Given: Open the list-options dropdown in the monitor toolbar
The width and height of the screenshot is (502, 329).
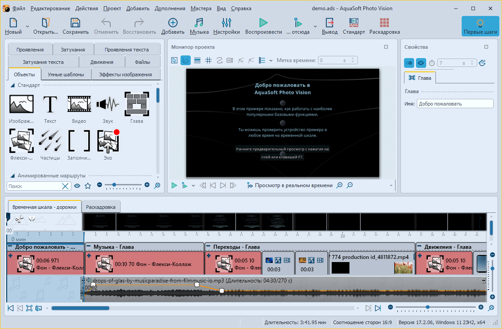Looking at the screenshot, I should (271, 60).
